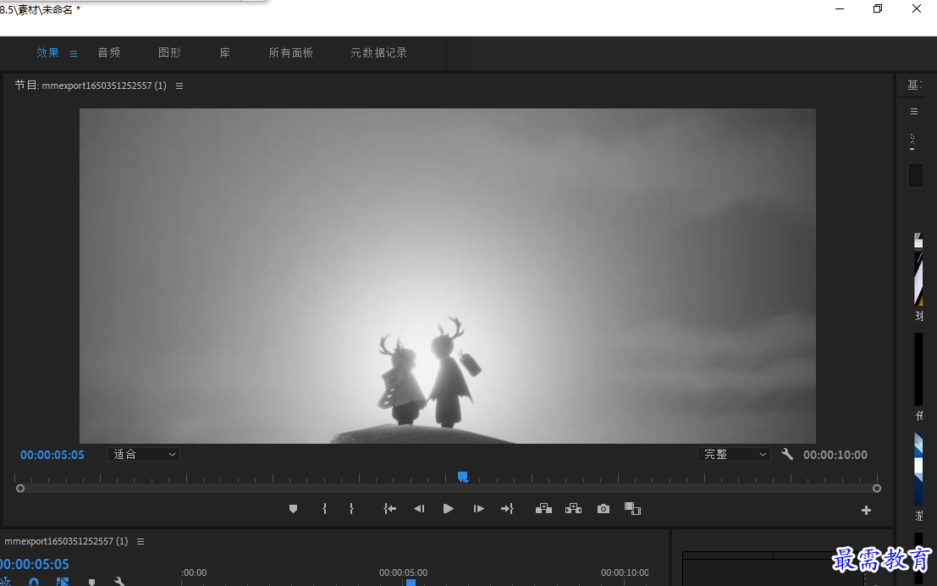Open Program monitor settings wrench
The image size is (937, 586).
tap(787, 455)
